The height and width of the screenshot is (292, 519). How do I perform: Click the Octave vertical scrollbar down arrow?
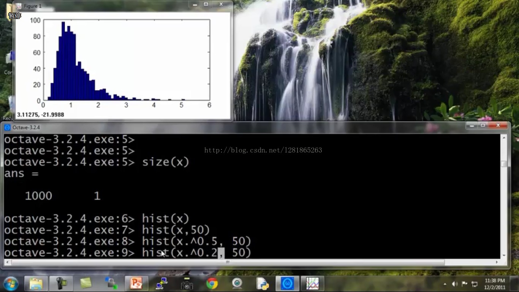504,255
